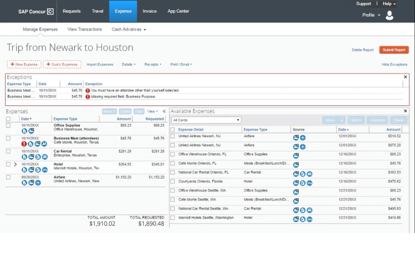Open the user profile avatar icon
415x259 pixels.
390,16
